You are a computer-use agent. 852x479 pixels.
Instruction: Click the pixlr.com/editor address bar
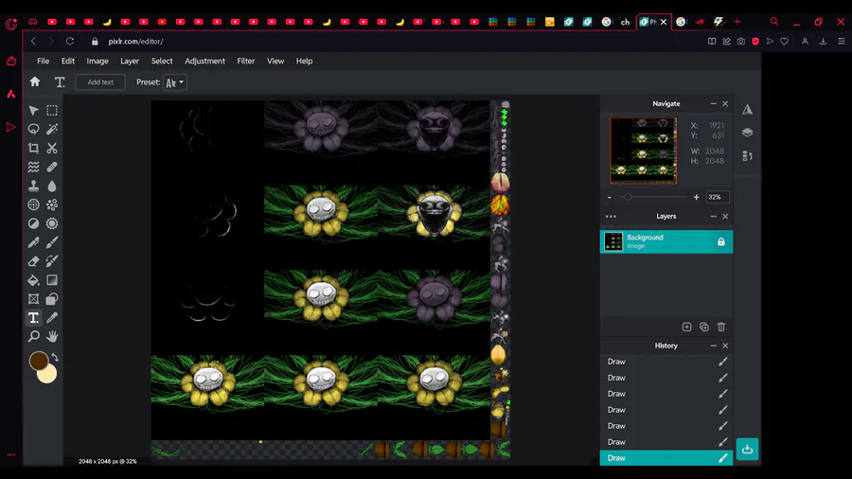tap(135, 42)
